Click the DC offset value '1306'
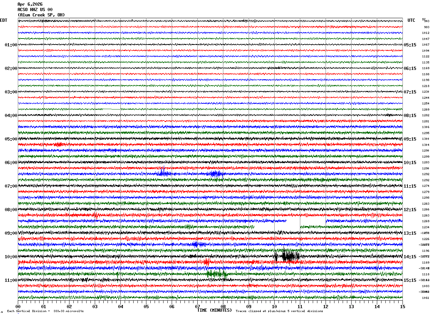Viewport: 431px width, 316px height. tap(426, 127)
